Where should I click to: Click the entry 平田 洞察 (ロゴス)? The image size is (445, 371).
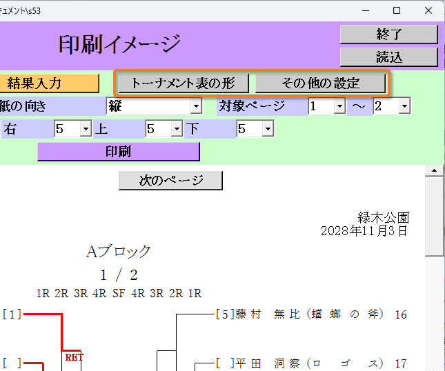[x=309, y=363]
